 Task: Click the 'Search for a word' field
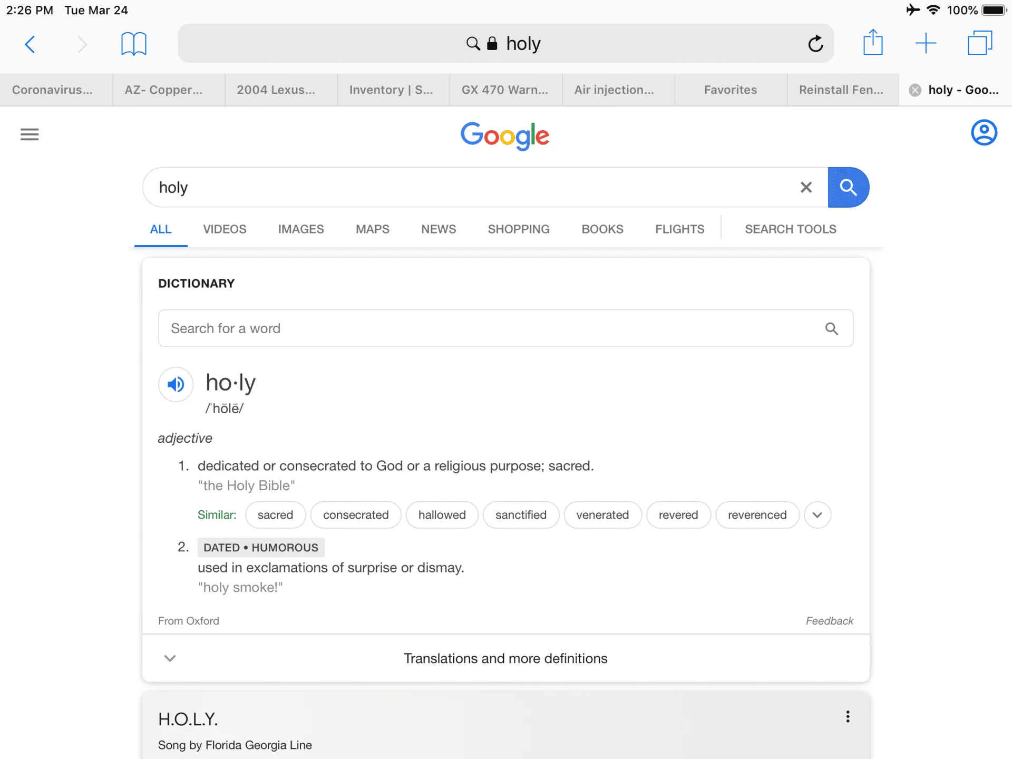tap(505, 328)
